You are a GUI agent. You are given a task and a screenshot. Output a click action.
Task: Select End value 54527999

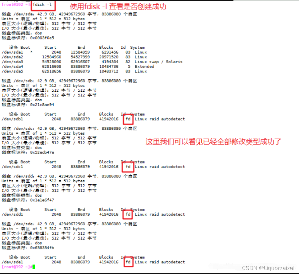[80, 57]
